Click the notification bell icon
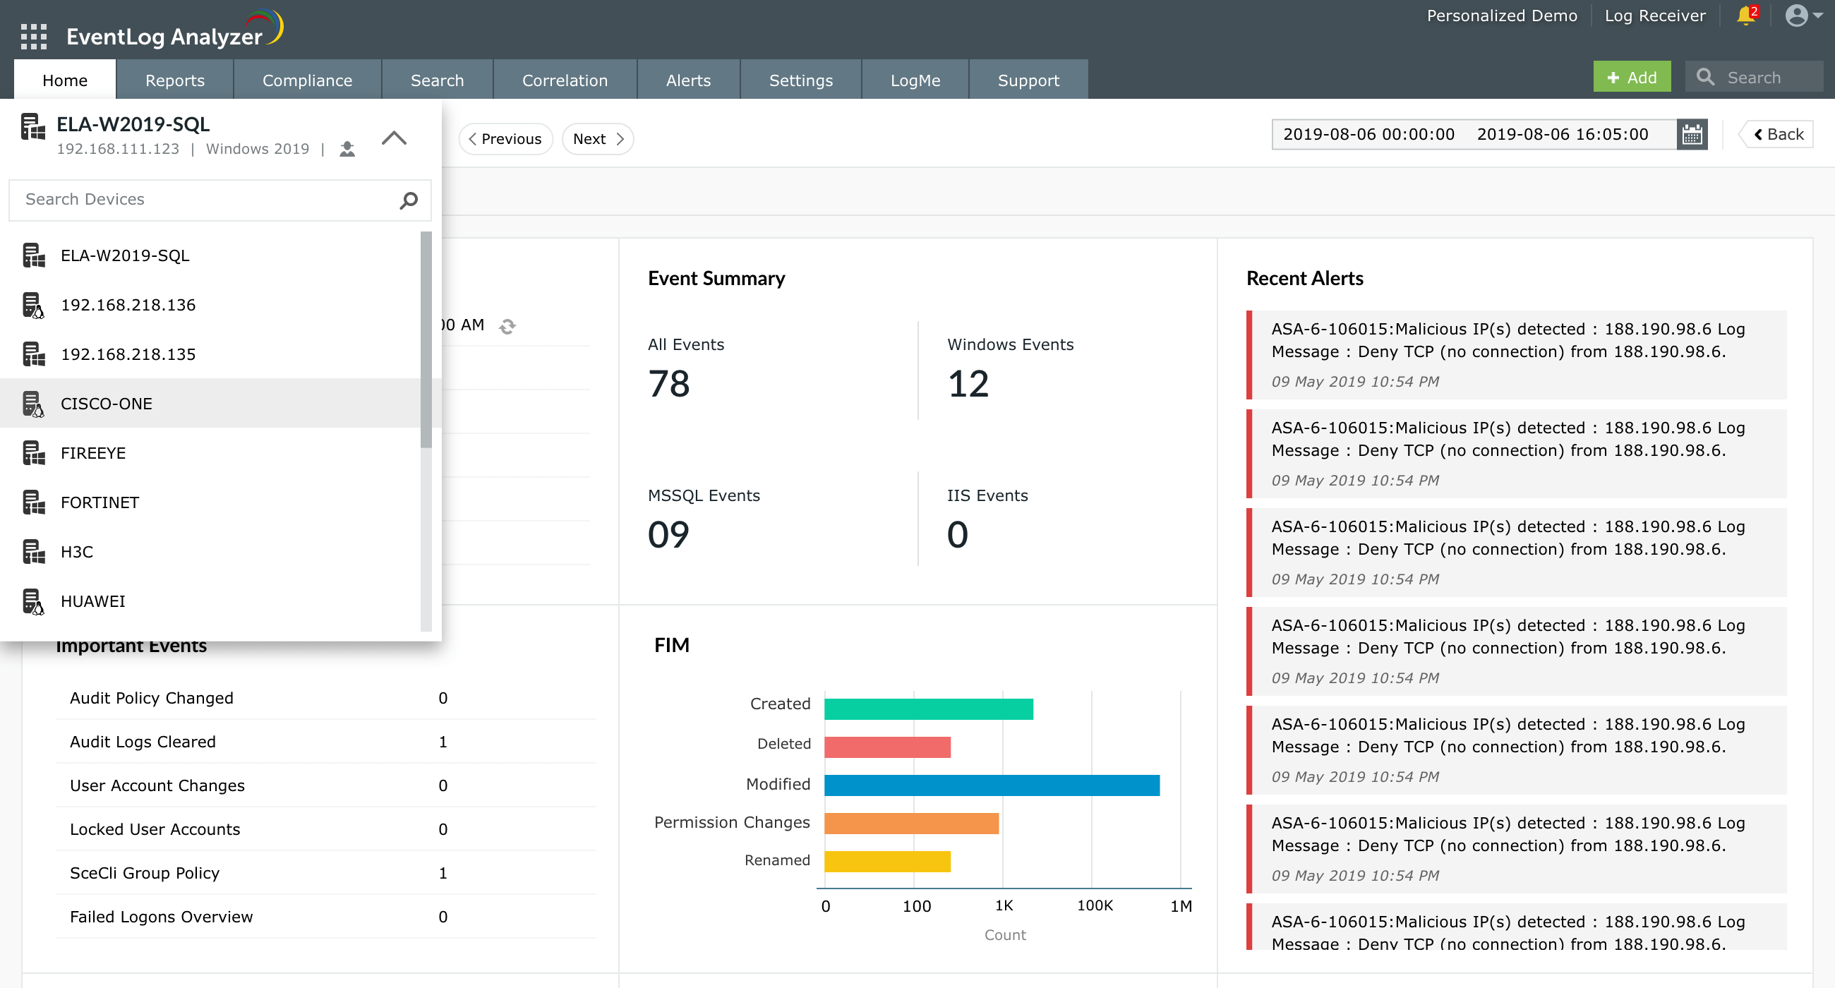This screenshot has width=1835, height=988. click(x=1745, y=16)
